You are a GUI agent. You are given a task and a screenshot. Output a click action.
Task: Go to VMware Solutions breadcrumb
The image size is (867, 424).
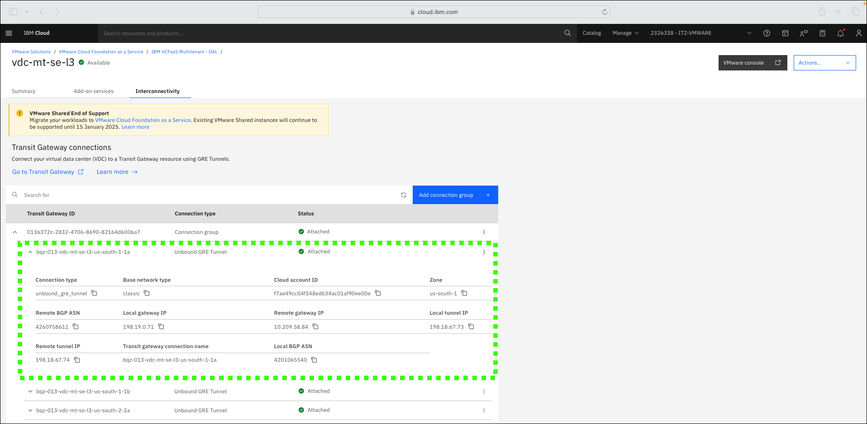click(x=31, y=52)
